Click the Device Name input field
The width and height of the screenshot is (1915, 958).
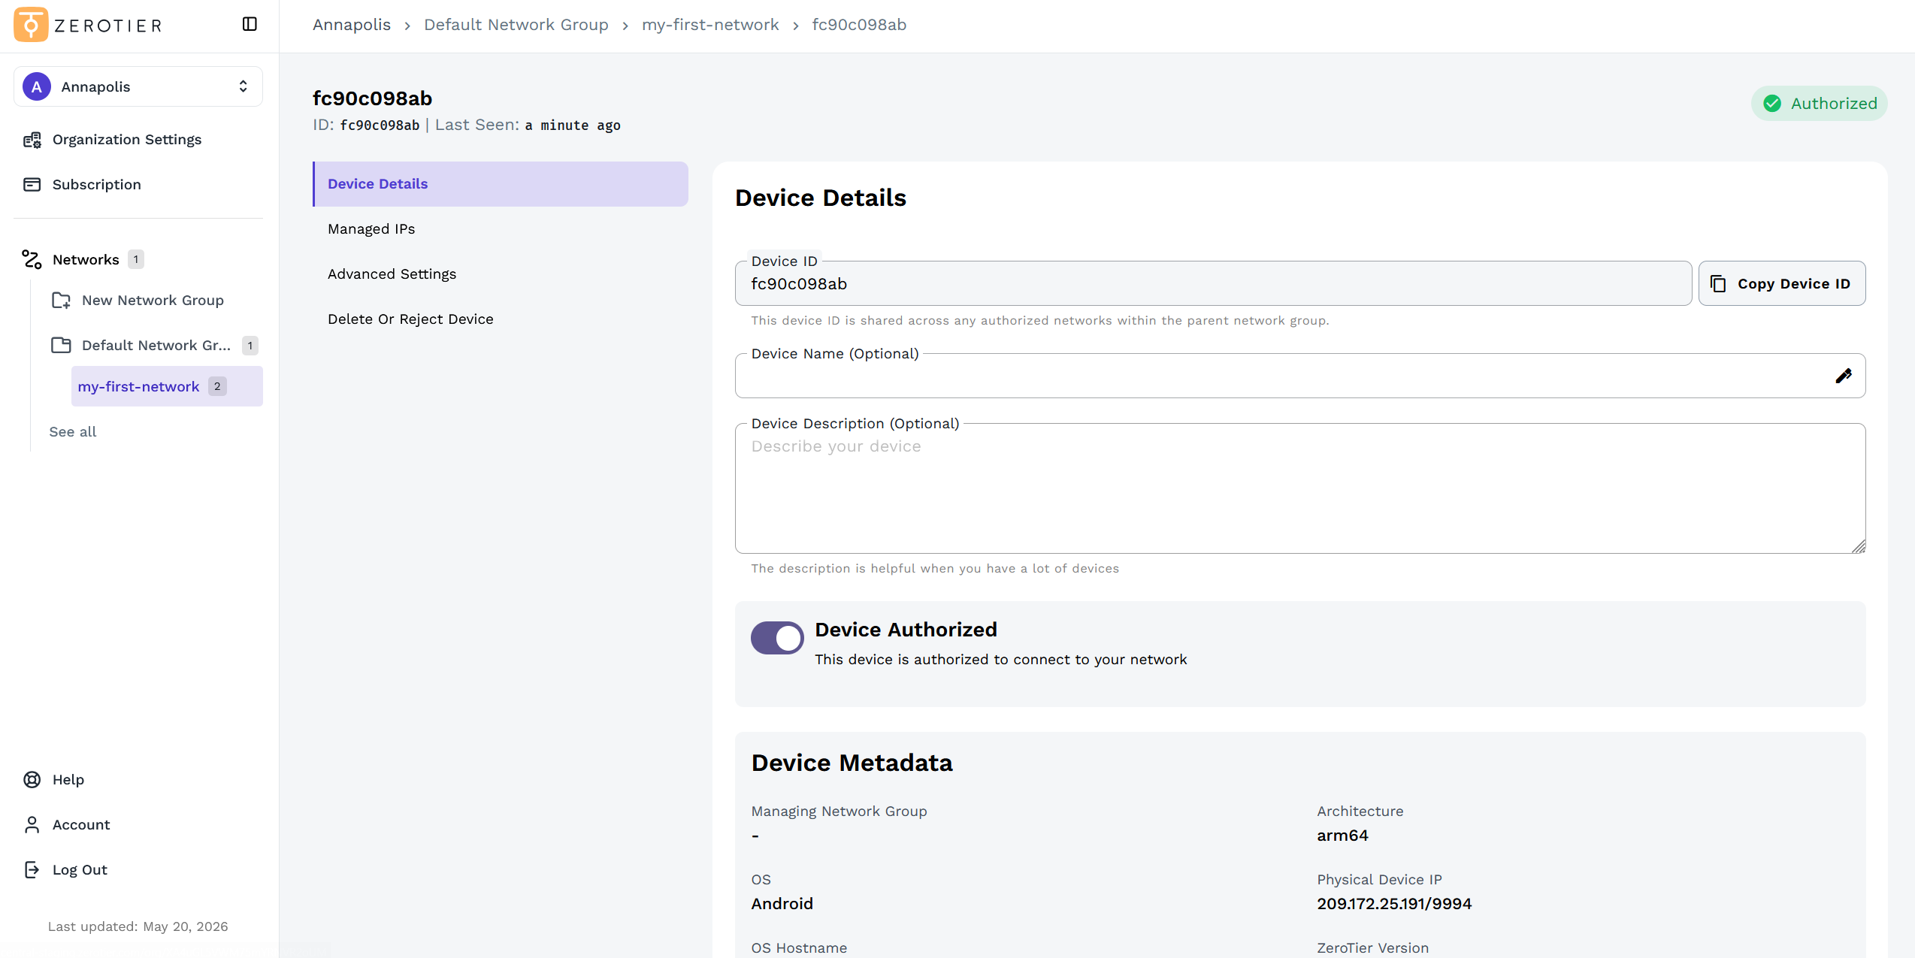click(x=1300, y=376)
